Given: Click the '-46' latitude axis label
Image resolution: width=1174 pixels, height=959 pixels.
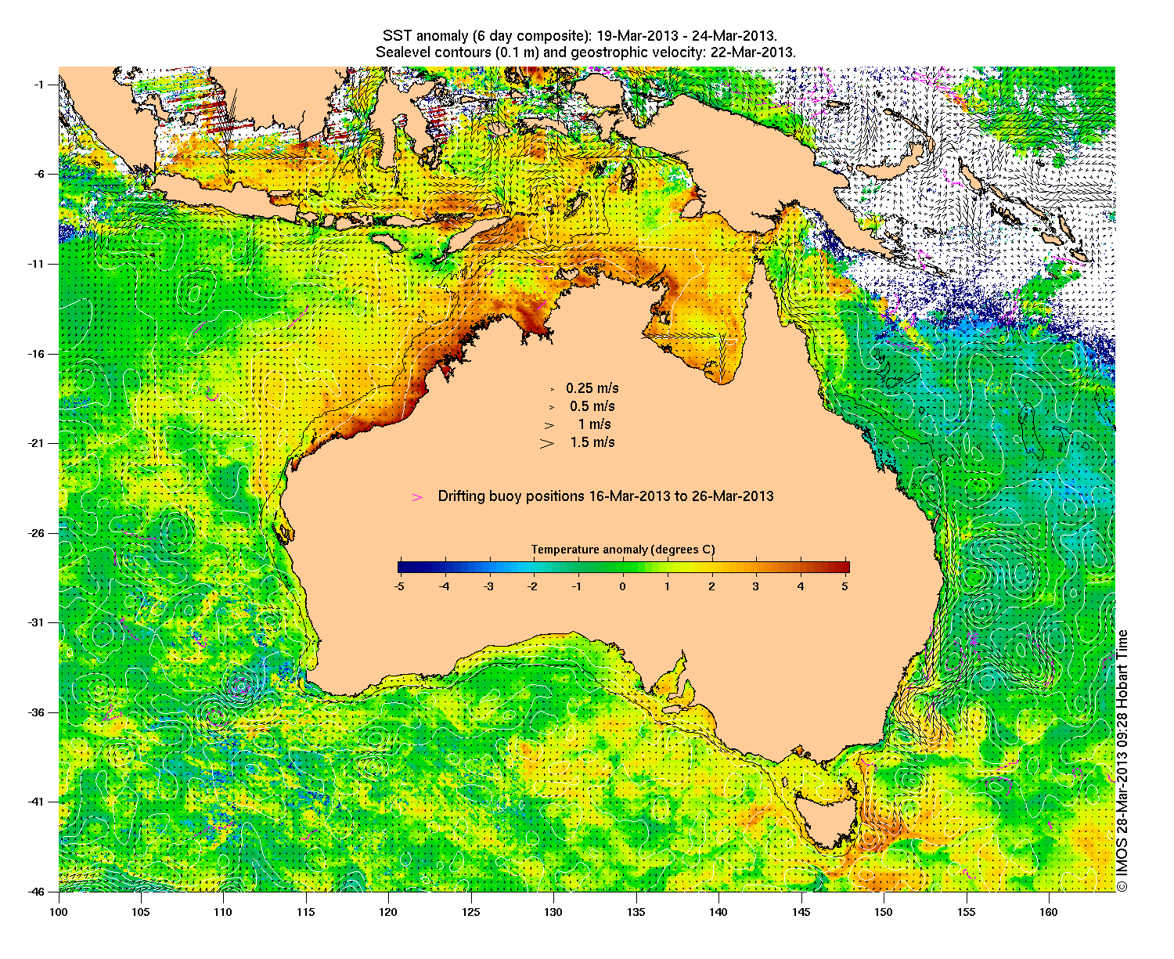Looking at the screenshot, I should [38, 892].
